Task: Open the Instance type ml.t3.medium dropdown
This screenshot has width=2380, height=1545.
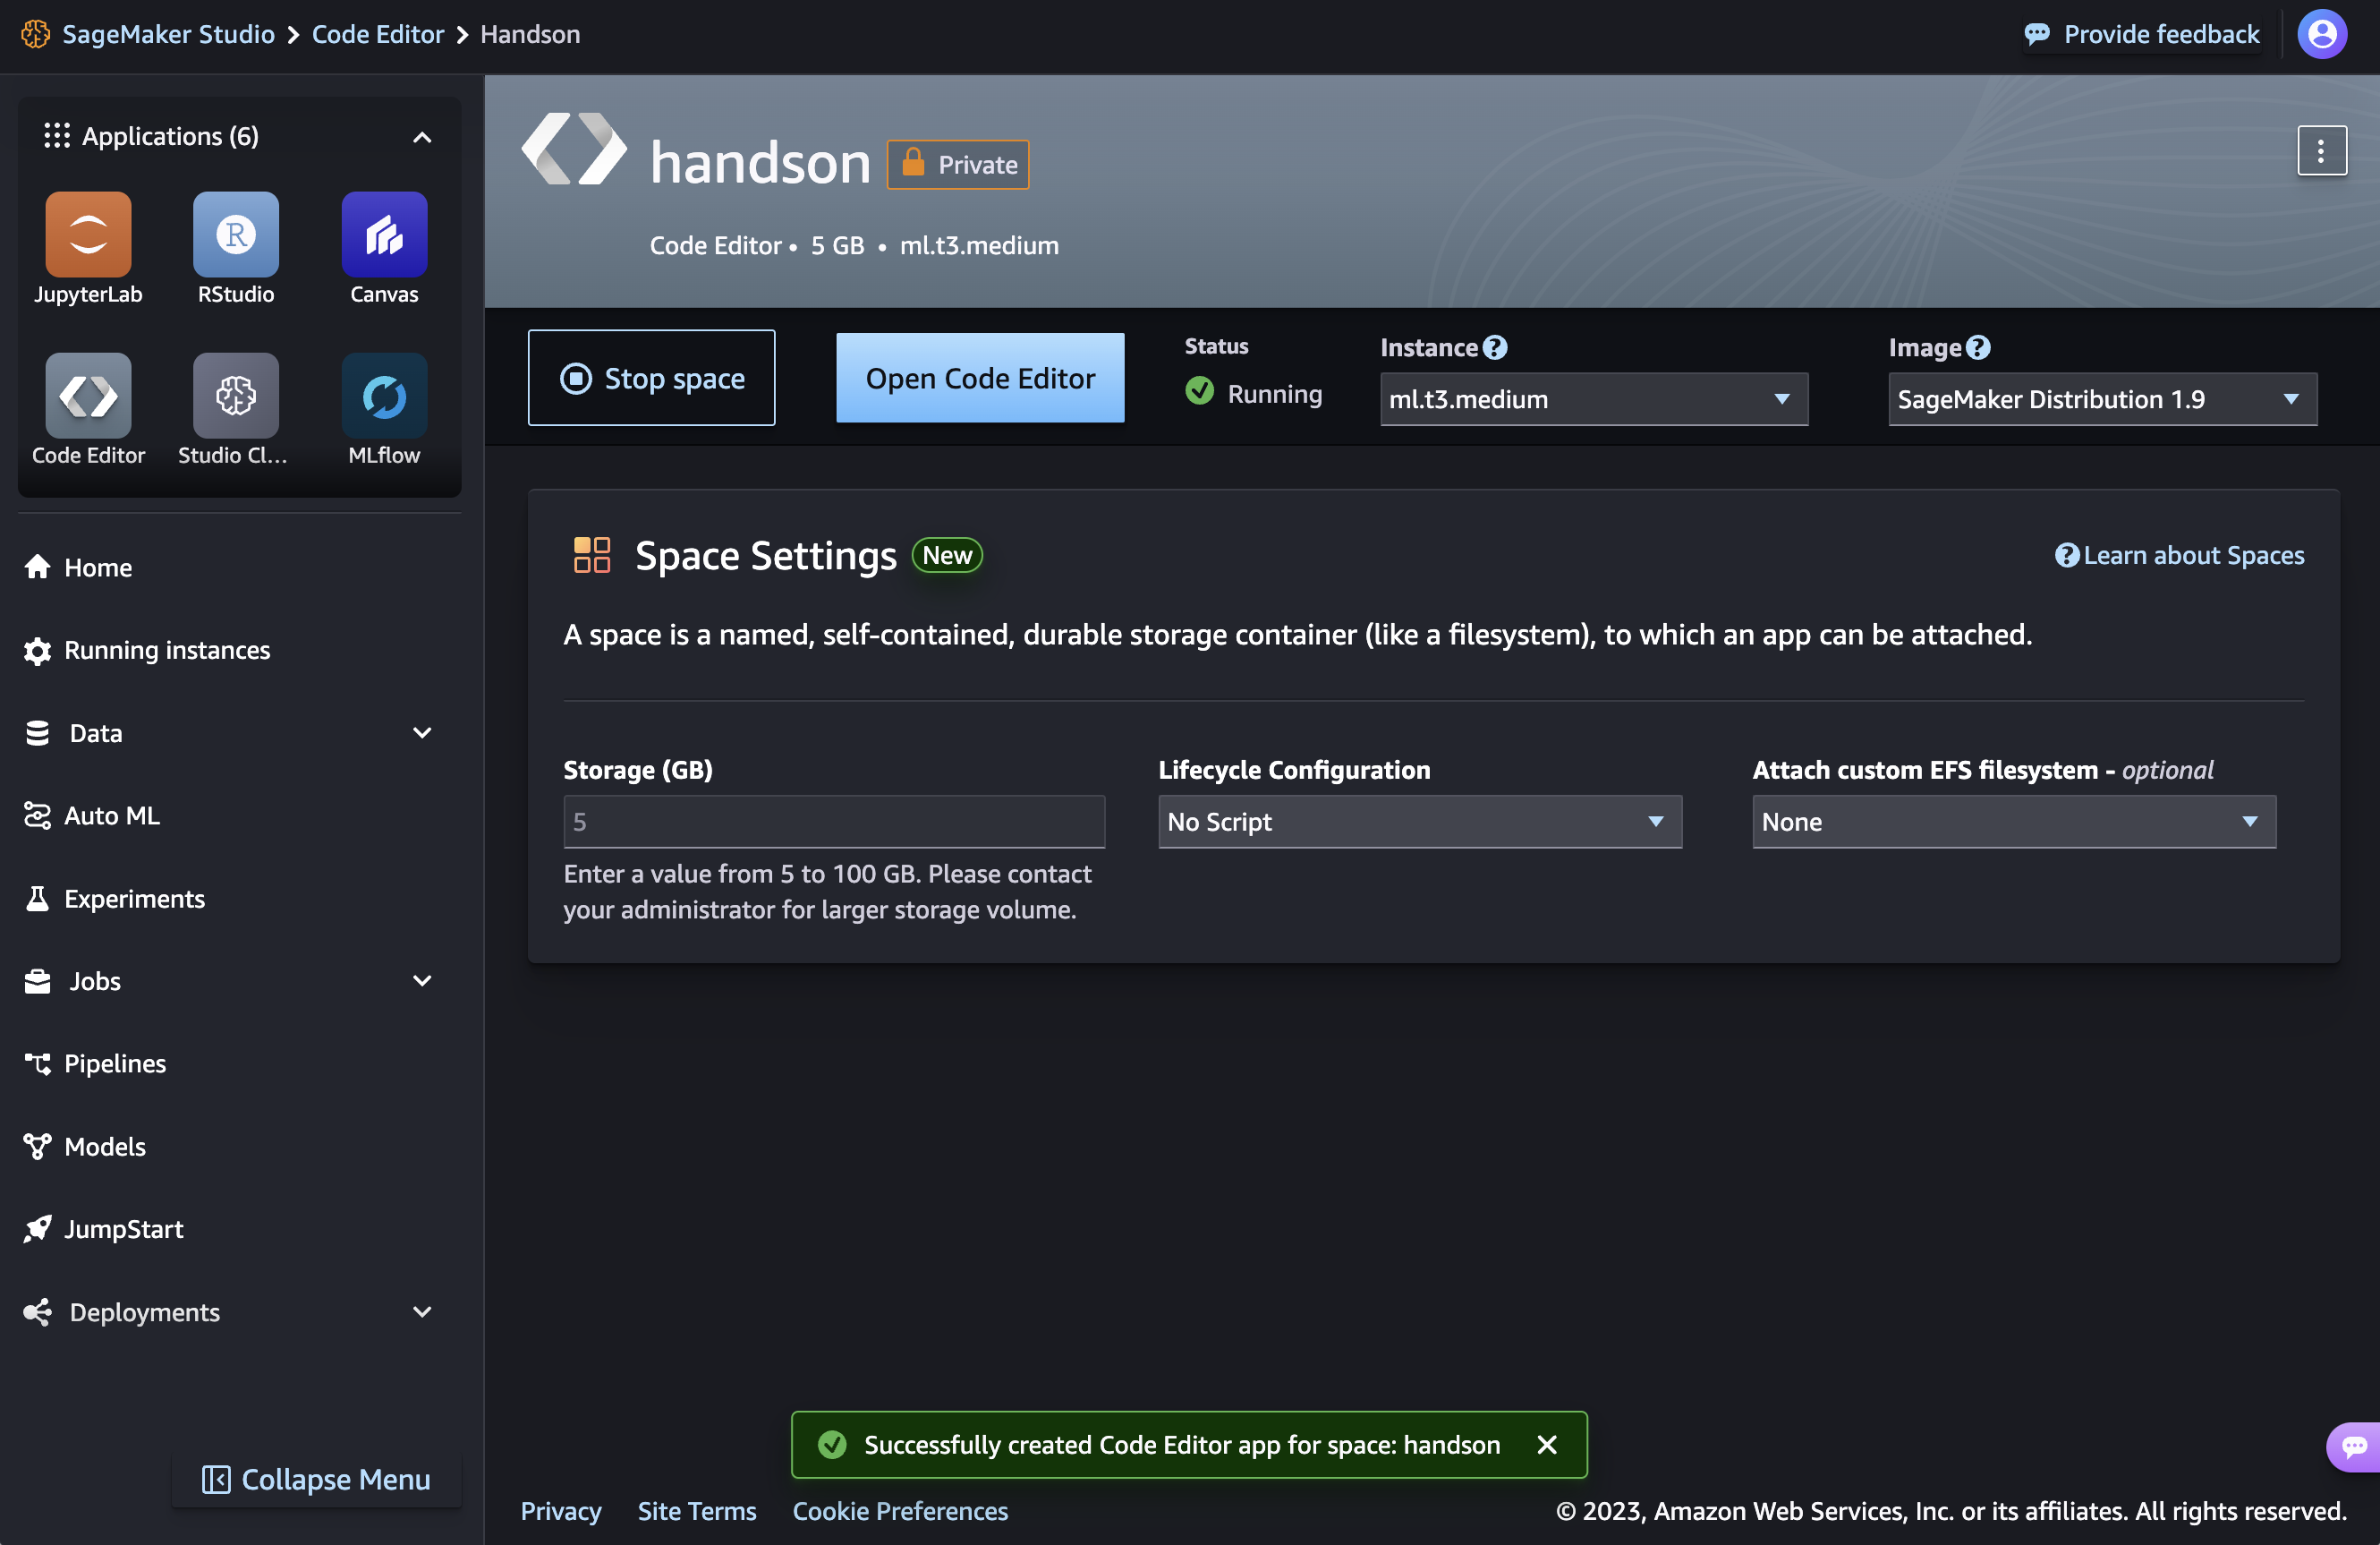Action: (1593, 399)
